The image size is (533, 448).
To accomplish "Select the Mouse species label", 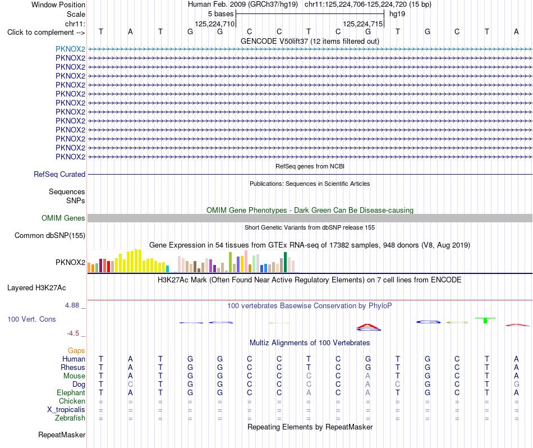I will (74, 376).
